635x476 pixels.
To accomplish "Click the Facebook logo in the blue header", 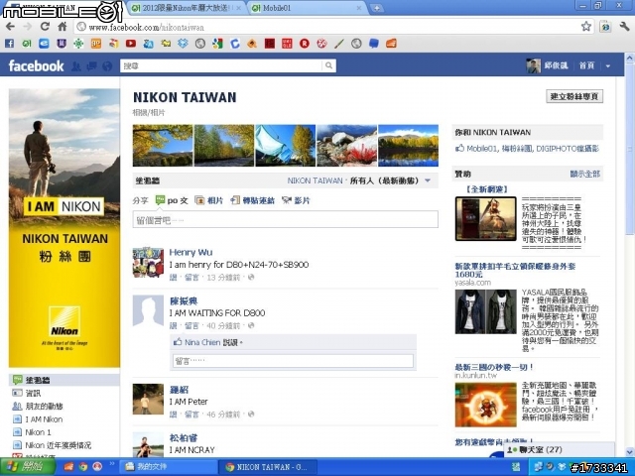I will [36, 65].
